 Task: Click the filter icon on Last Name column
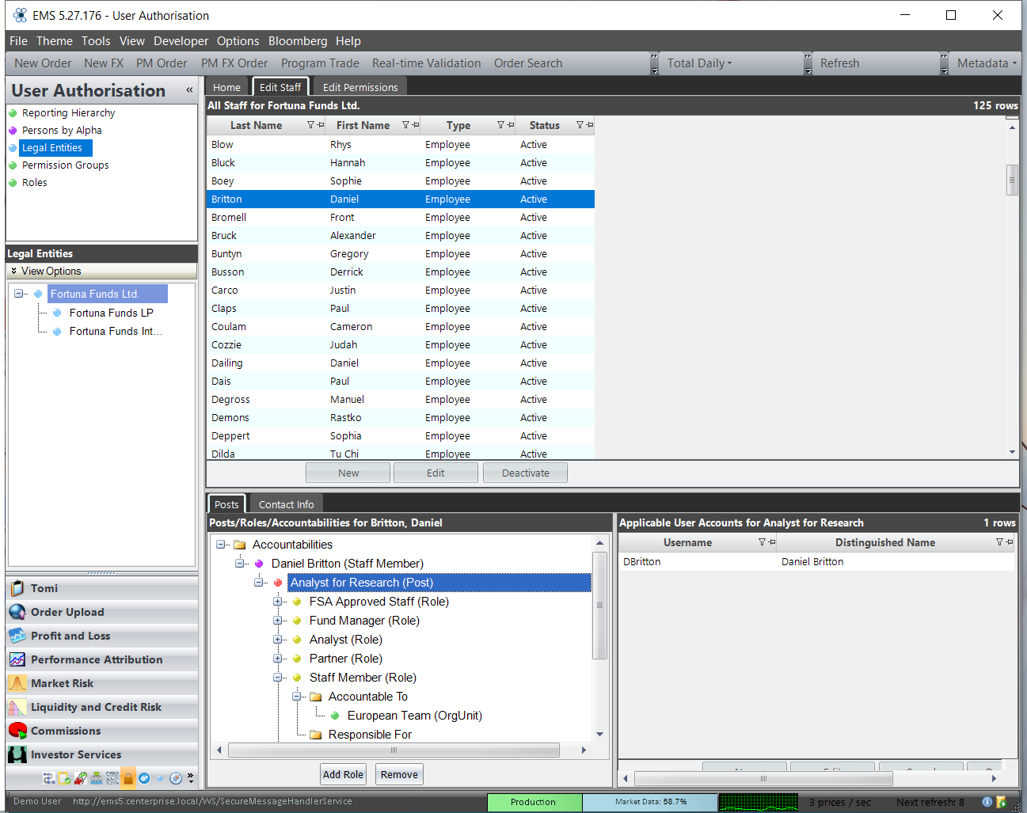click(x=310, y=125)
